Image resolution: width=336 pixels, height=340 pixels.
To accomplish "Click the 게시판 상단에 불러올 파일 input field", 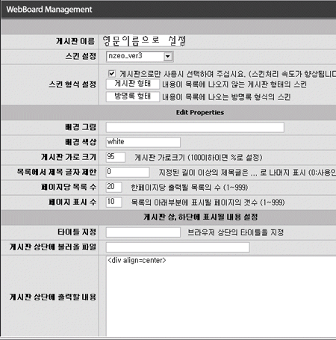I will (178, 247).
